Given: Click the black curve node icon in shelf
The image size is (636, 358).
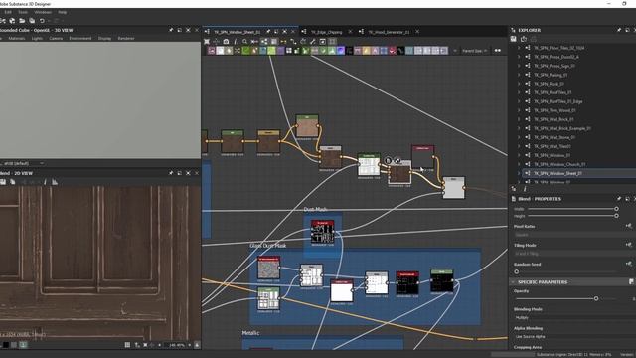Looking at the screenshot, I should point(400,51).
